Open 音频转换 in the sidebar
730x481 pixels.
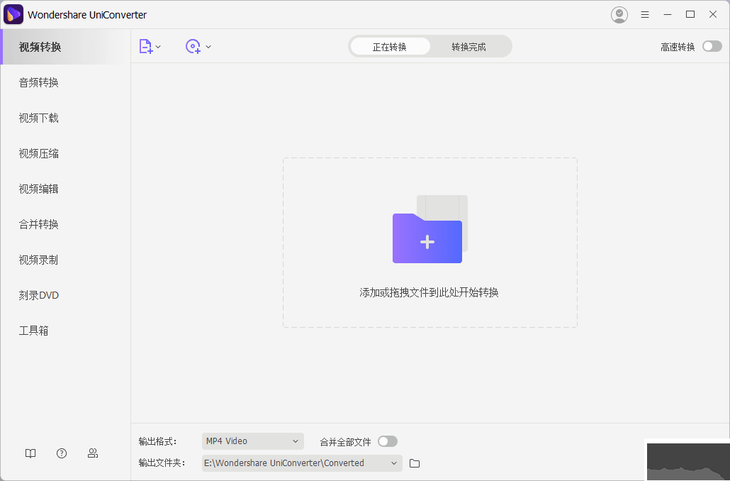(x=38, y=82)
